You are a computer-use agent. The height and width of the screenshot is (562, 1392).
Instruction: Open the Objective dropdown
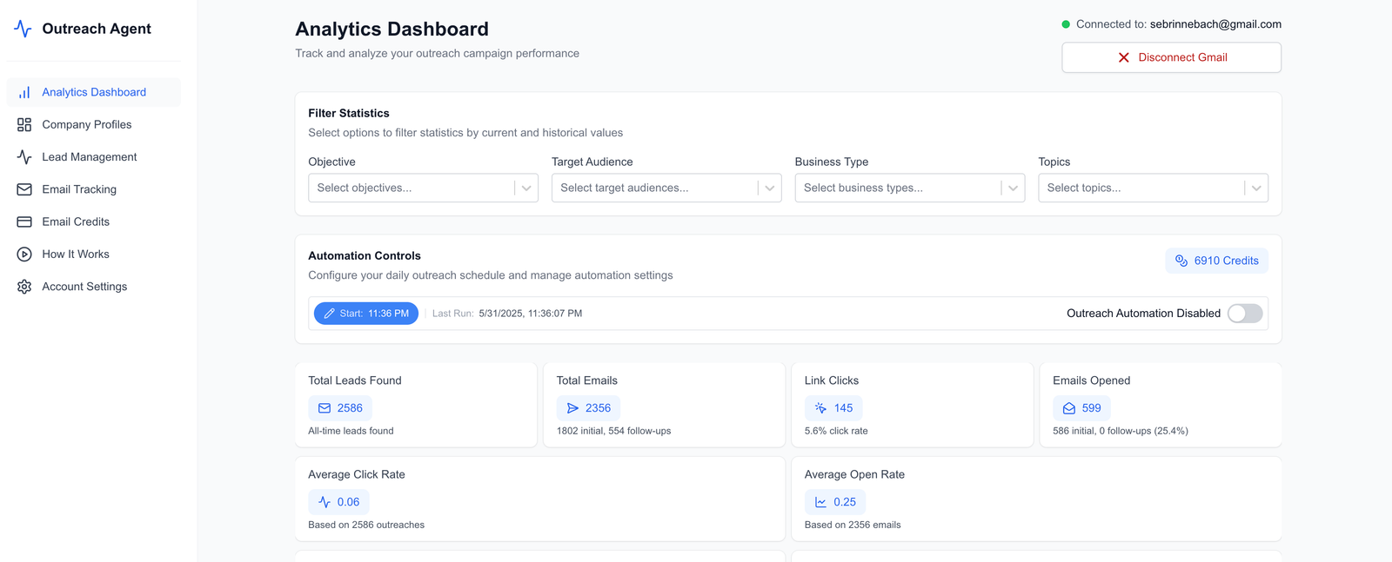[423, 188]
